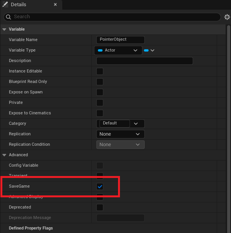Uncheck the SaveGame checkbox
231x233 pixels.
pos(100,186)
